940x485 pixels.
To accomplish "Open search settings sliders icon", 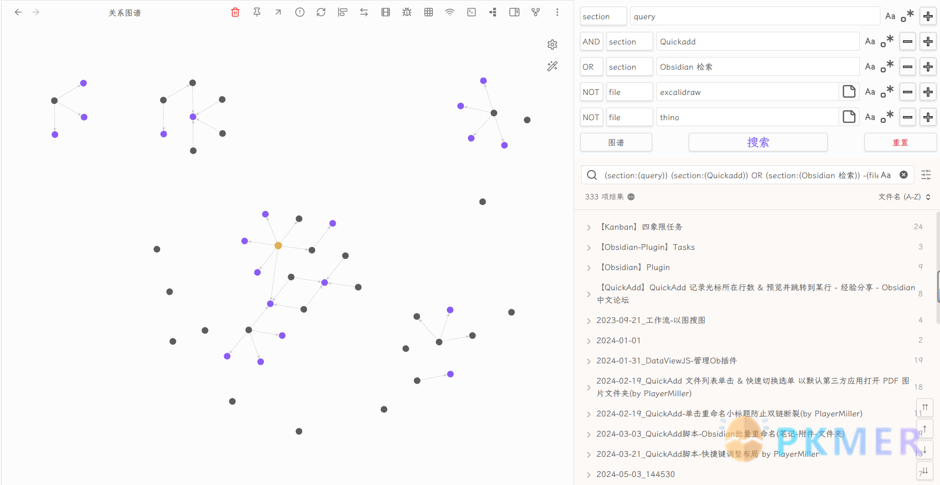I will [x=926, y=175].
